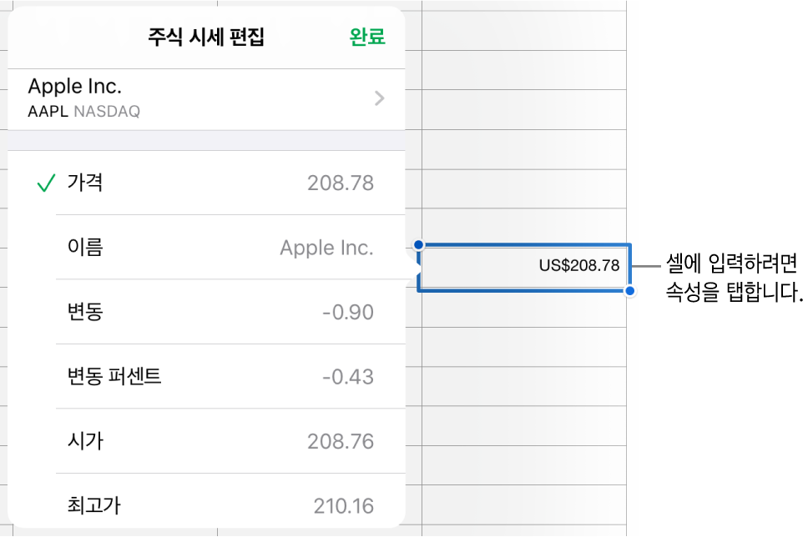Tap the 시가 row showing 208.76

click(209, 441)
